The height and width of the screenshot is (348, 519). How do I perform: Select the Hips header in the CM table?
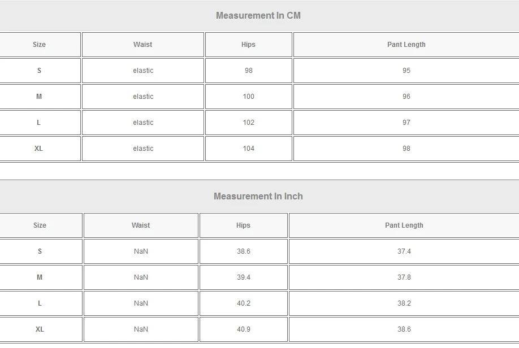248,45
